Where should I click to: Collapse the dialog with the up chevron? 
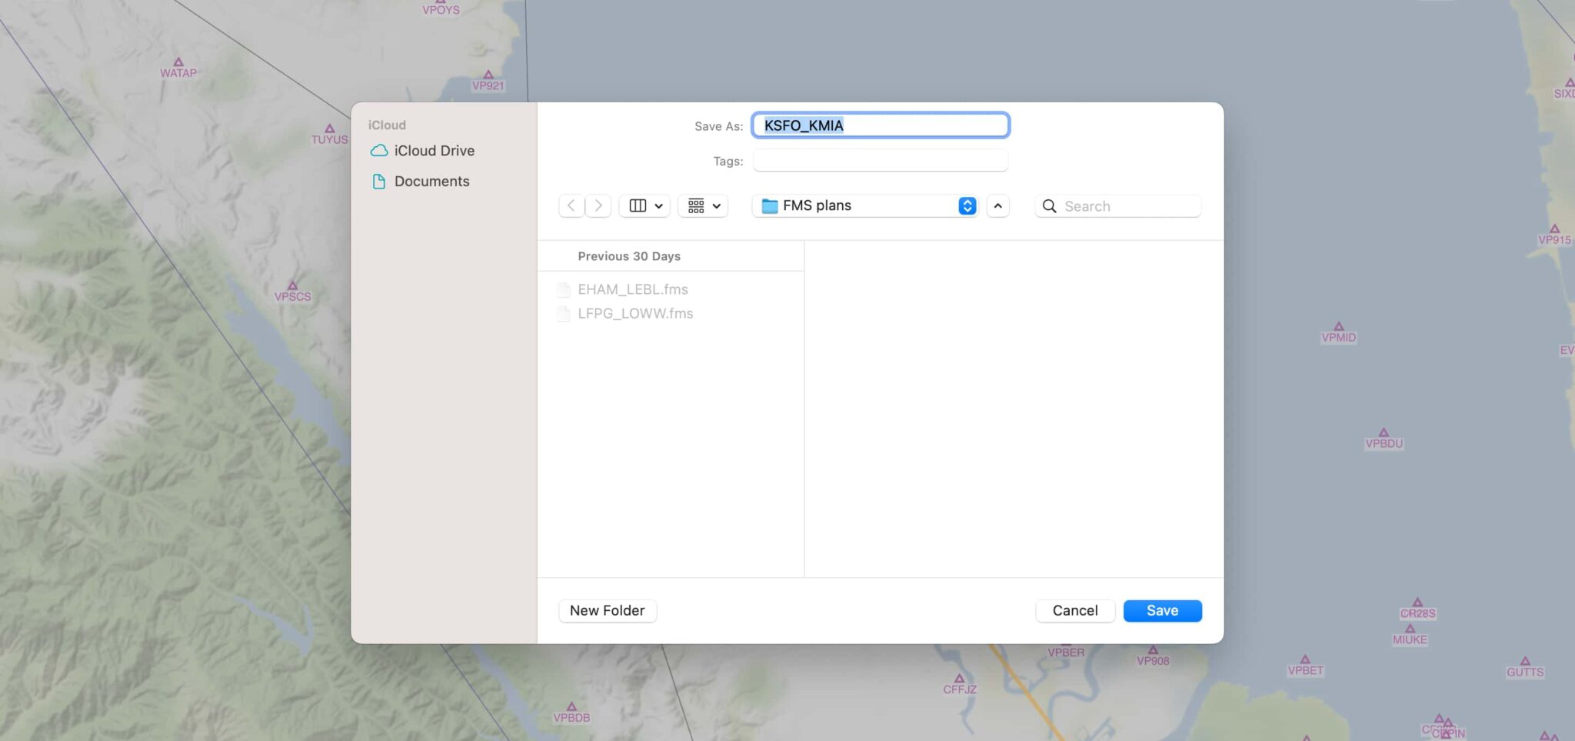997,206
